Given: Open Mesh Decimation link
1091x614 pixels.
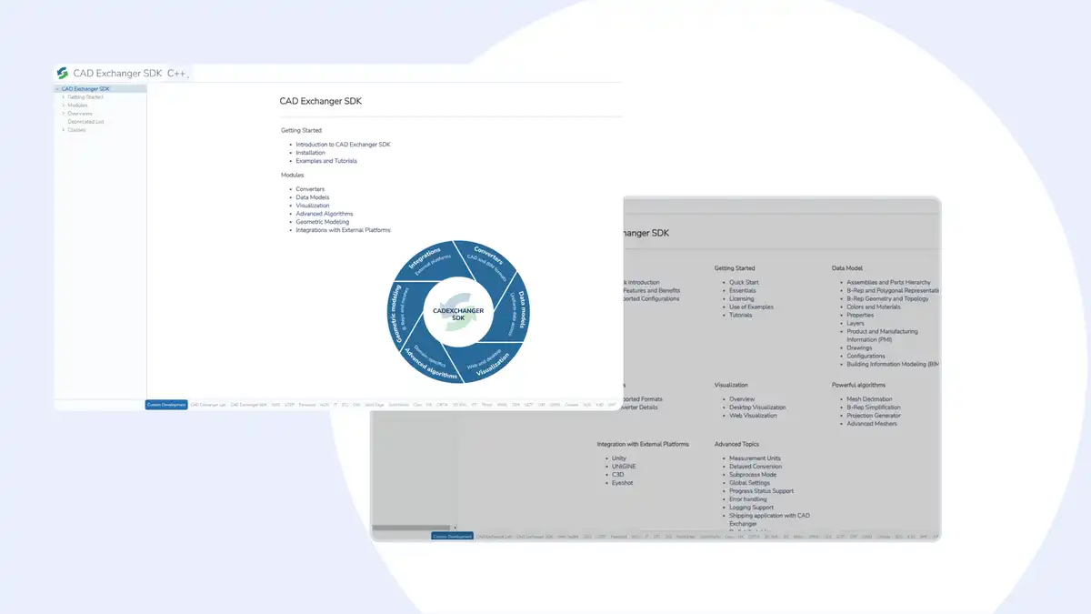Looking at the screenshot, I should [869, 399].
